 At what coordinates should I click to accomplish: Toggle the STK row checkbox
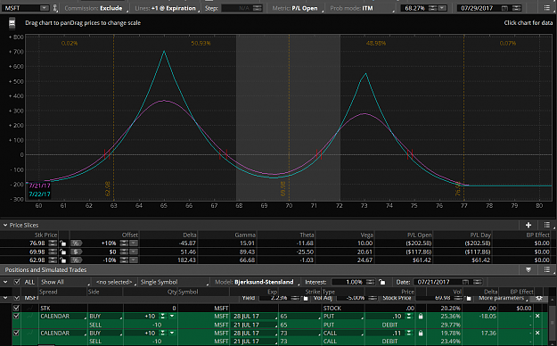click(x=16, y=308)
